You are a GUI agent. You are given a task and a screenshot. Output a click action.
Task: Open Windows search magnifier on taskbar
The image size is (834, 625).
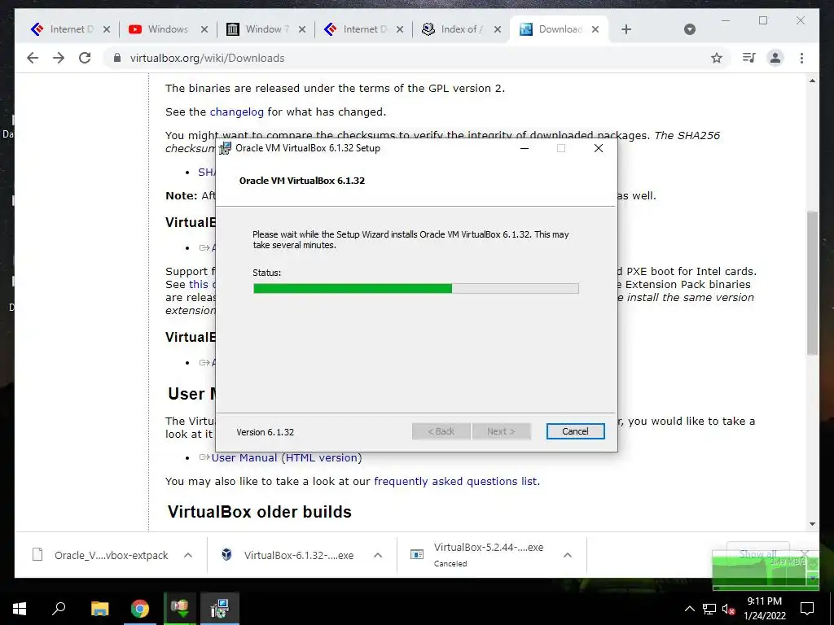(x=59, y=609)
